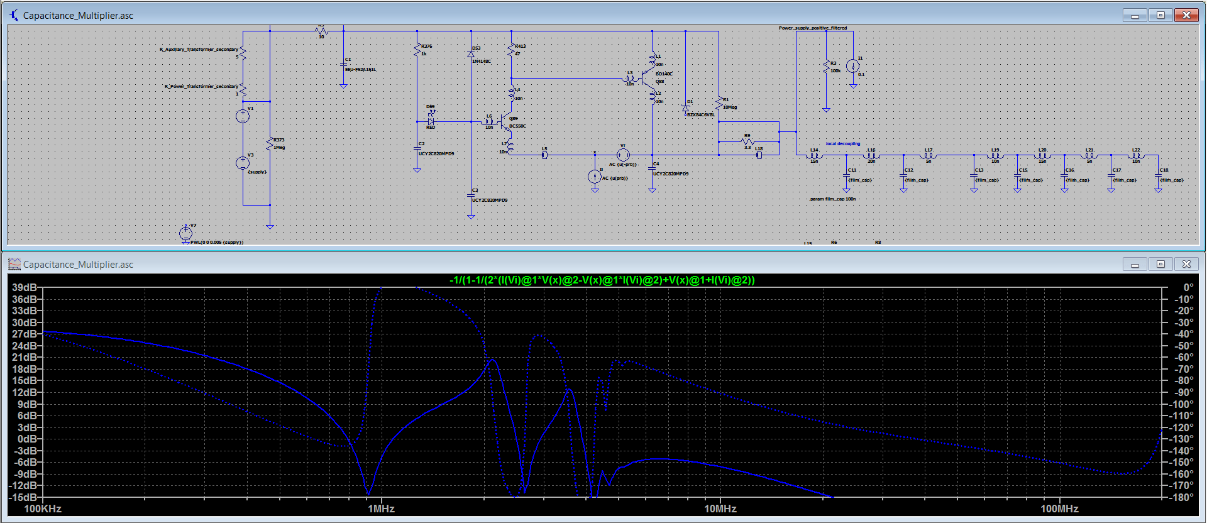This screenshot has height=523, width=1207.
Task: Click the Power_supply_positive_filtered net label
Action: (813, 28)
